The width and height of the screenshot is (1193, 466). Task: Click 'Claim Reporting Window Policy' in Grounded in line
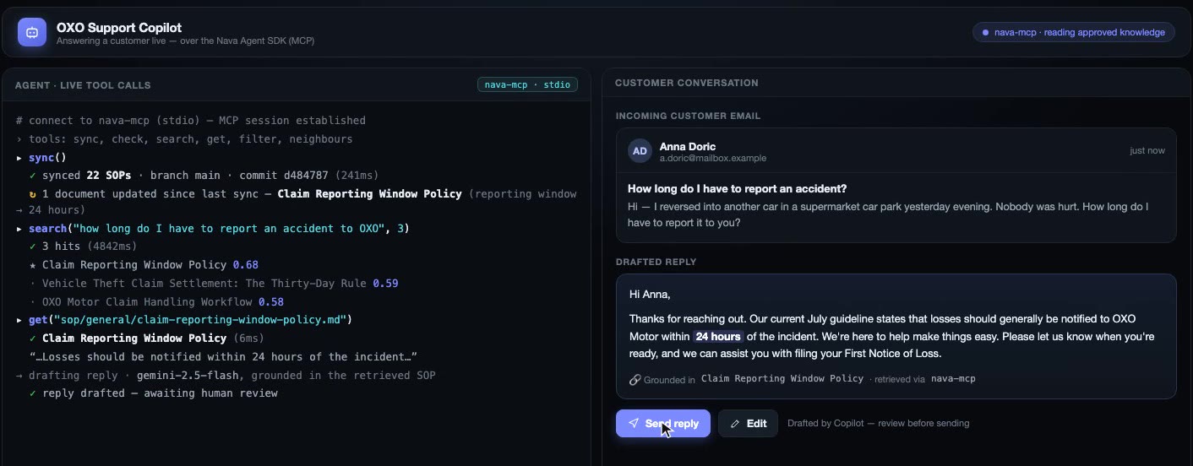[x=782, y=379]
